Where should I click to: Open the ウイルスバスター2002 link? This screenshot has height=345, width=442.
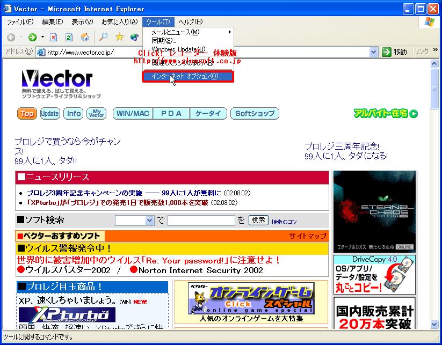pos(68,270)
